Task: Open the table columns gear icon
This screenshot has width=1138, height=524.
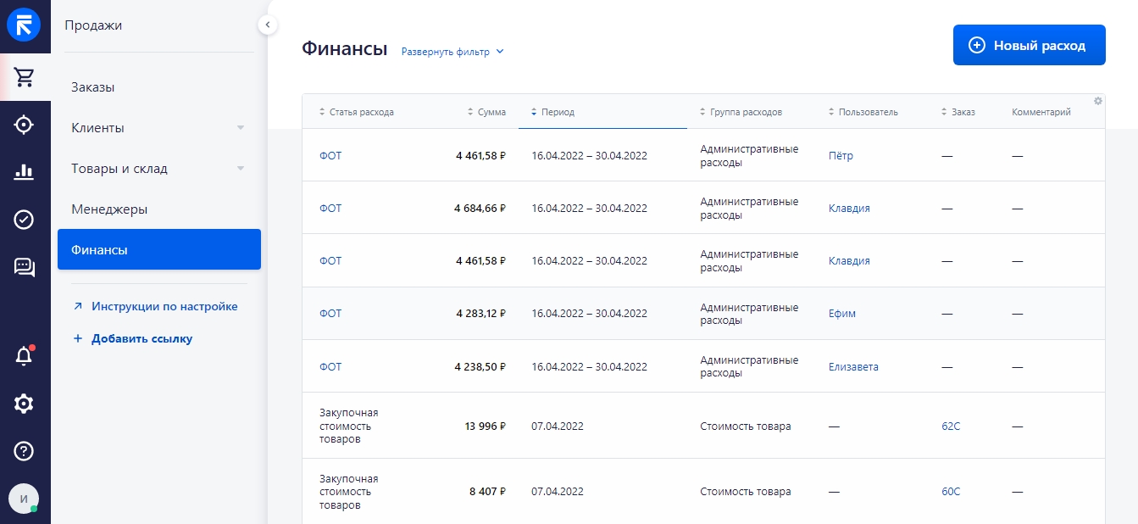Action: [1097, 100]
